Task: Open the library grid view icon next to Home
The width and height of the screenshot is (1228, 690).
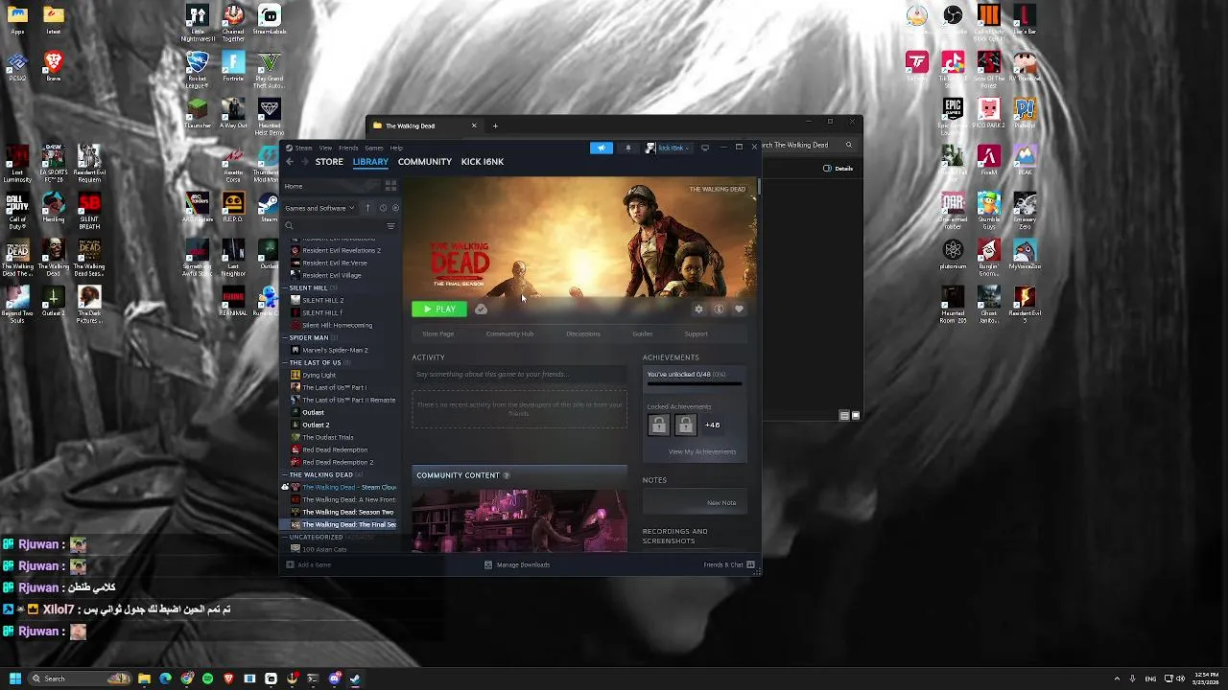Action: click(390, 186)
